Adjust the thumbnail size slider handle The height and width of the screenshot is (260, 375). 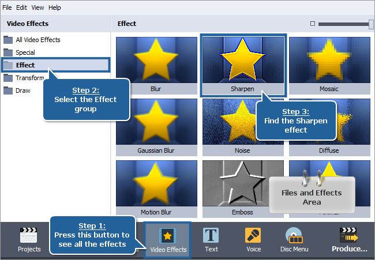pos(371,24)
